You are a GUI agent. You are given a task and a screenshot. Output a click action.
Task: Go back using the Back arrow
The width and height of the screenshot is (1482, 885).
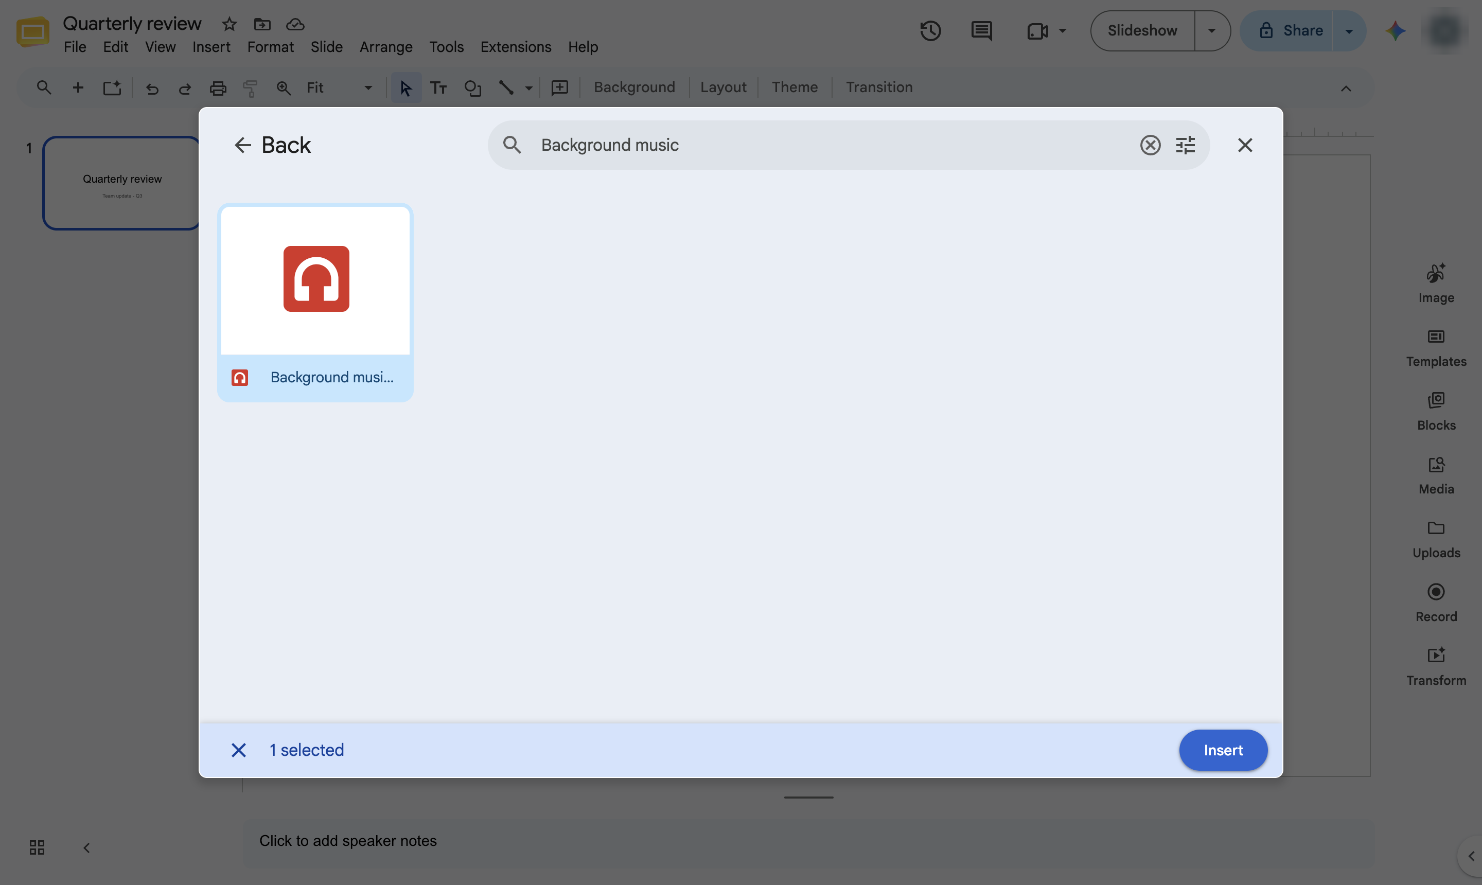(242, 145)
